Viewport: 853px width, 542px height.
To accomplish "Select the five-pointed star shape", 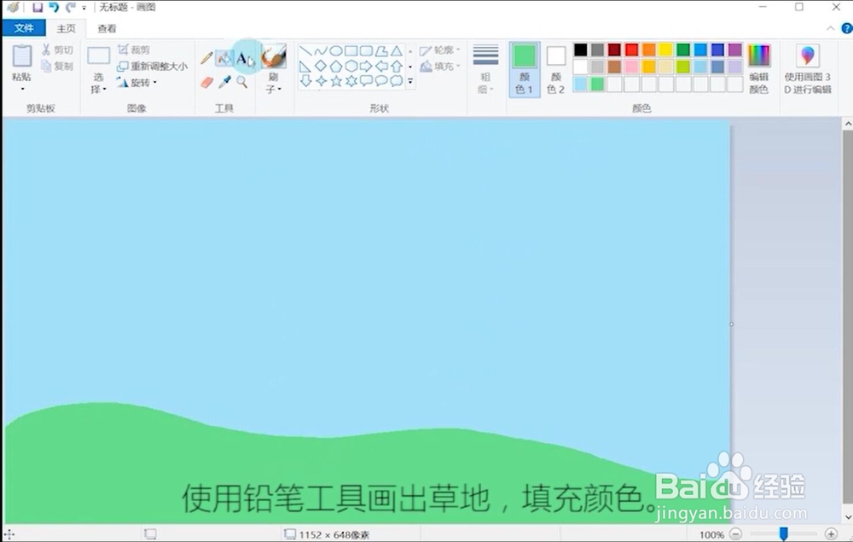I will pyautogui.click(x=336, y=81).
